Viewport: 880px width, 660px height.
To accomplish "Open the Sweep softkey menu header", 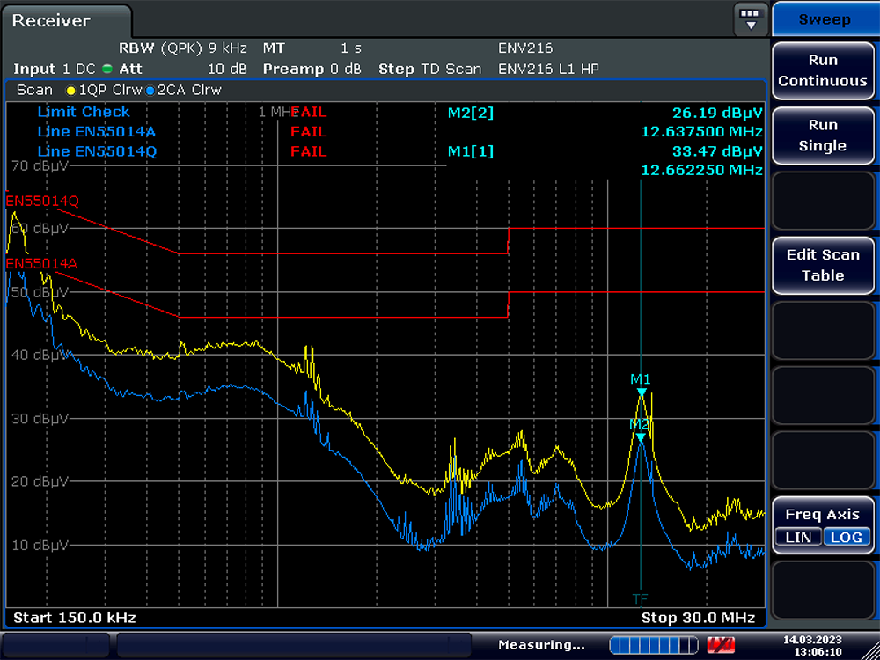I will tap(824, 19).
